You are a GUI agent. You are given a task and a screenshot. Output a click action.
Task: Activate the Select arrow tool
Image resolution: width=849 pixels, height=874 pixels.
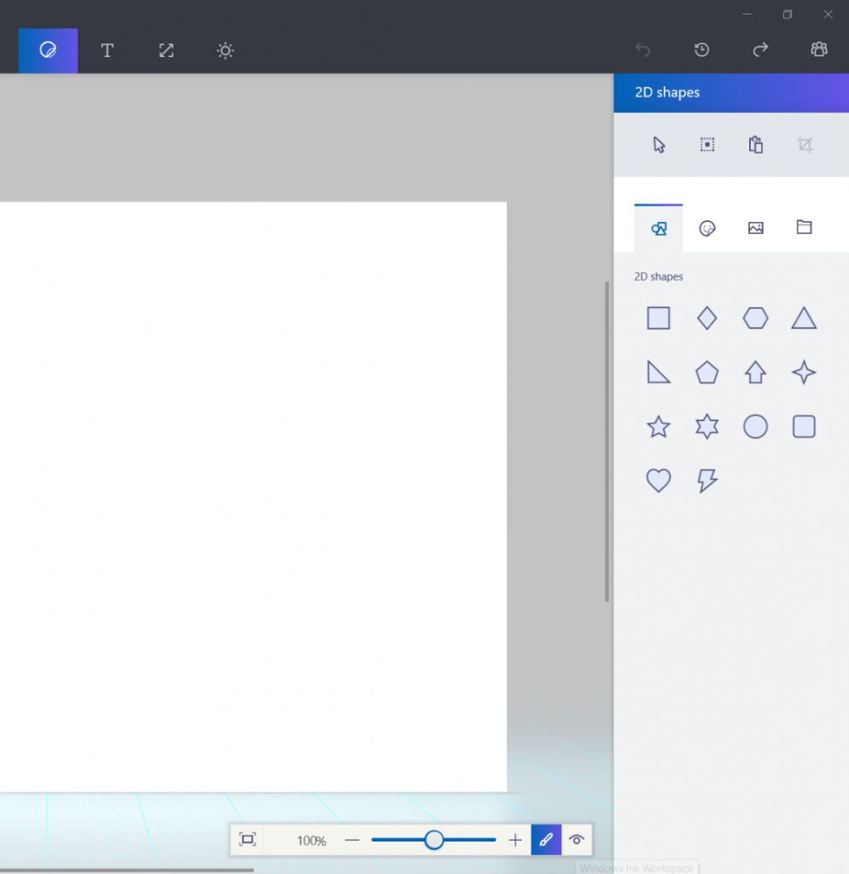[x=658, y=144]
